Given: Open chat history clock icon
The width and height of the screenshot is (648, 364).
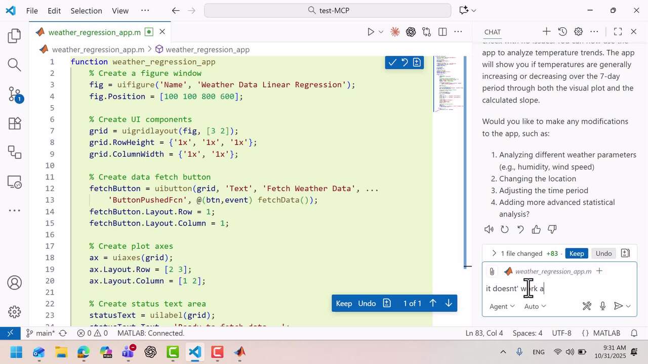Looking at the screenshot, I should pos(562,32).
